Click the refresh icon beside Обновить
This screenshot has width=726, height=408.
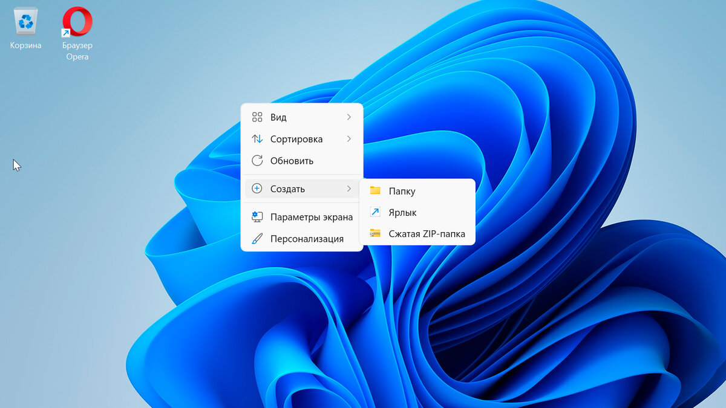tap(257, 161)
